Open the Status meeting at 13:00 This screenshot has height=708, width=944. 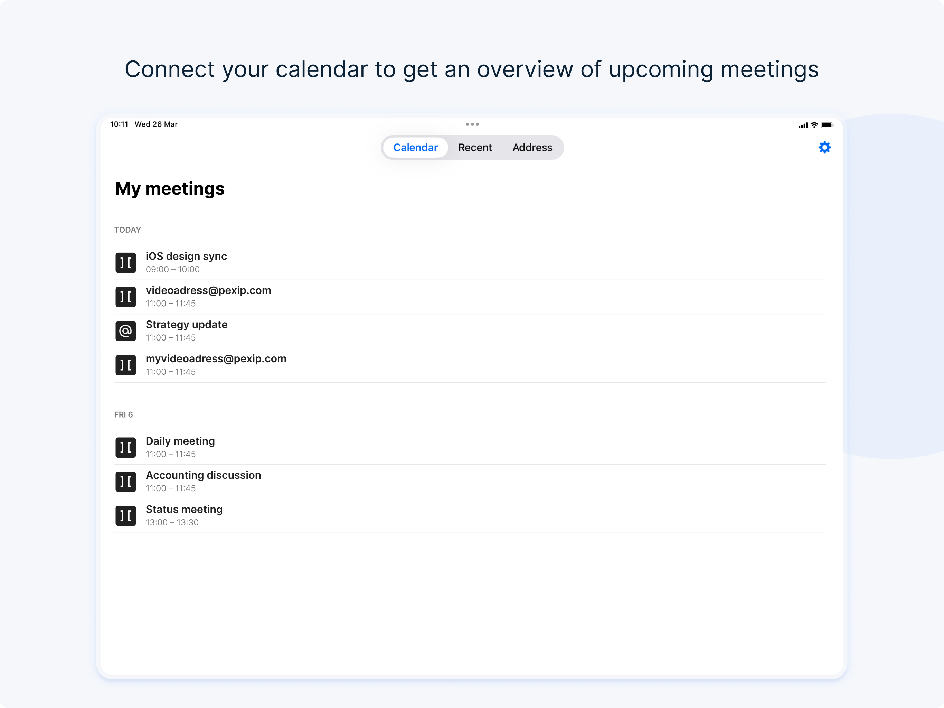tap(470, 516)
